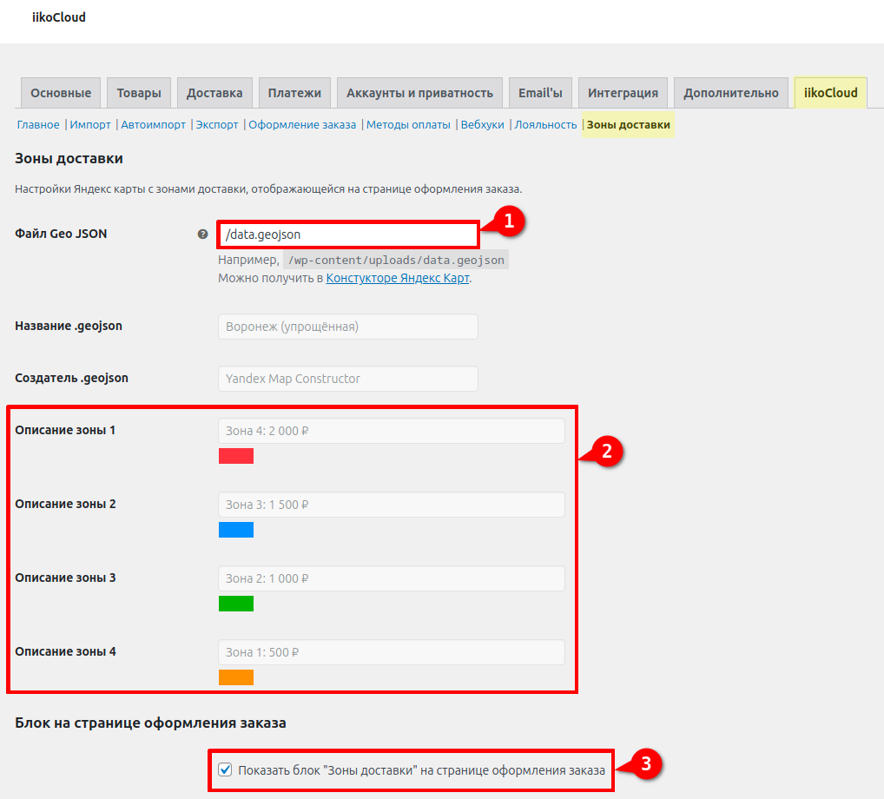The width and height of the screenshot is (884, 799).
Task: Click the Описание зоны 1 text field
Action: [391, 431]
